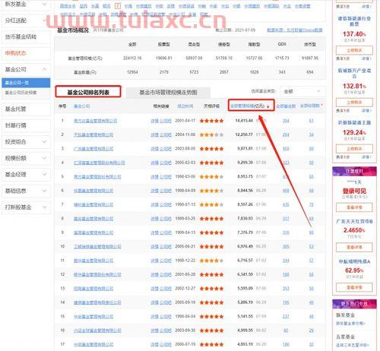This screenshot has height=351, width=380.
Task: Click 详情 link in rank 6 row
Action: 154,191
